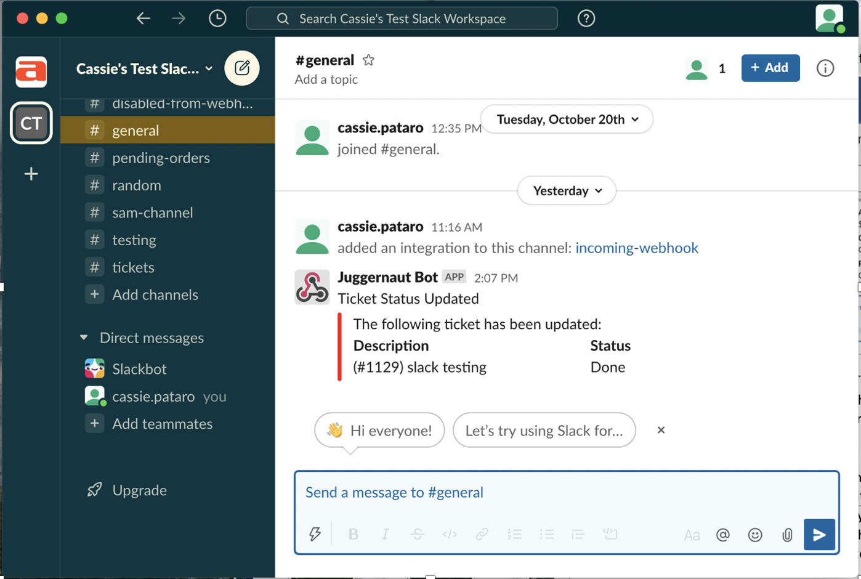This screenshot has height=579, width=861.
Task: Star the #general channel
Action: tap(368, 60)
